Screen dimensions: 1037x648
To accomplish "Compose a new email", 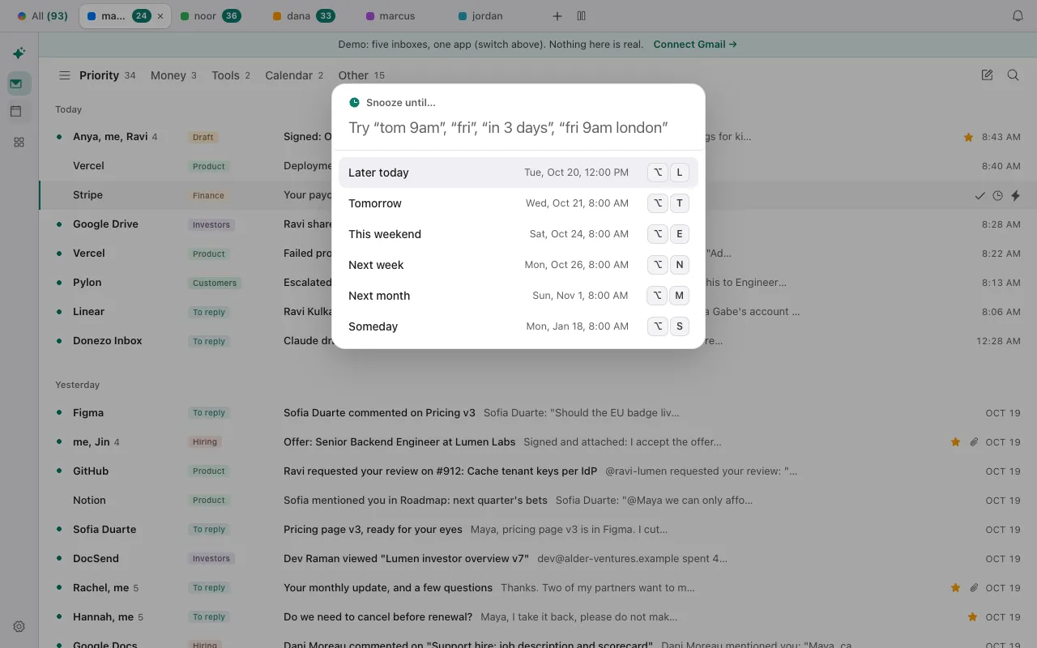I will click(987, 75).
